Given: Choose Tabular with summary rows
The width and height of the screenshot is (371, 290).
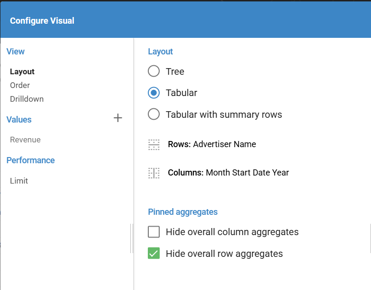Looking at the screenshot, I should 154,114.
